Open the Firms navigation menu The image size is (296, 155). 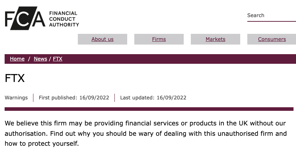point(159,39)
